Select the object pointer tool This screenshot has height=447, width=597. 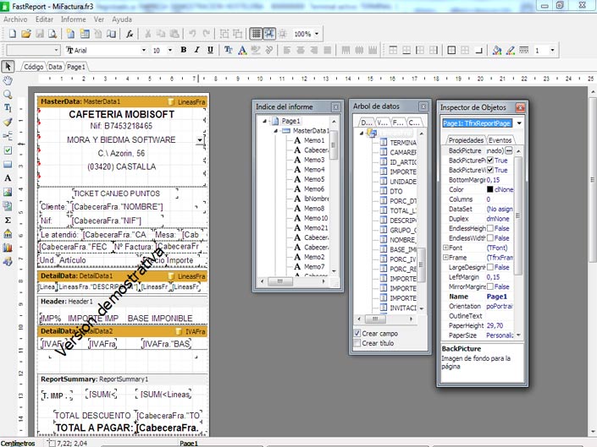(x=8, y=67)
